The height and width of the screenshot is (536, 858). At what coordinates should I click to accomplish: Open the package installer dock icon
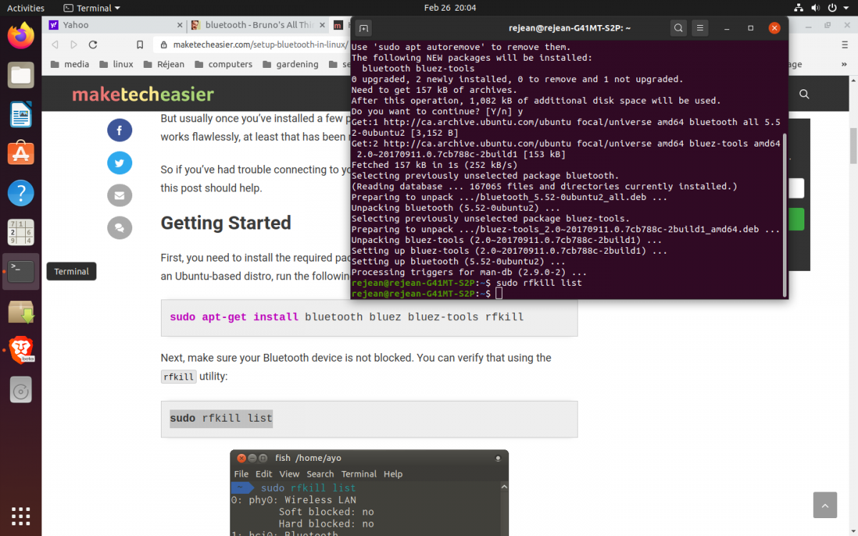tap(21, 311)
